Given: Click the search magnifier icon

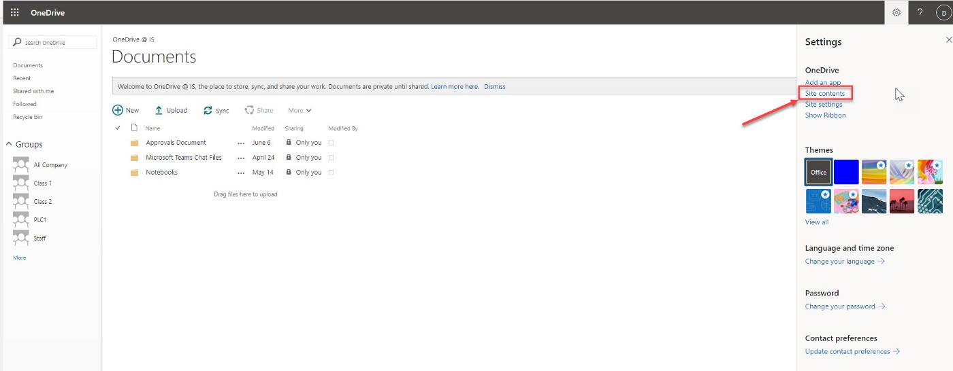Looking at the screenshot, I should [x=18, y=42].
